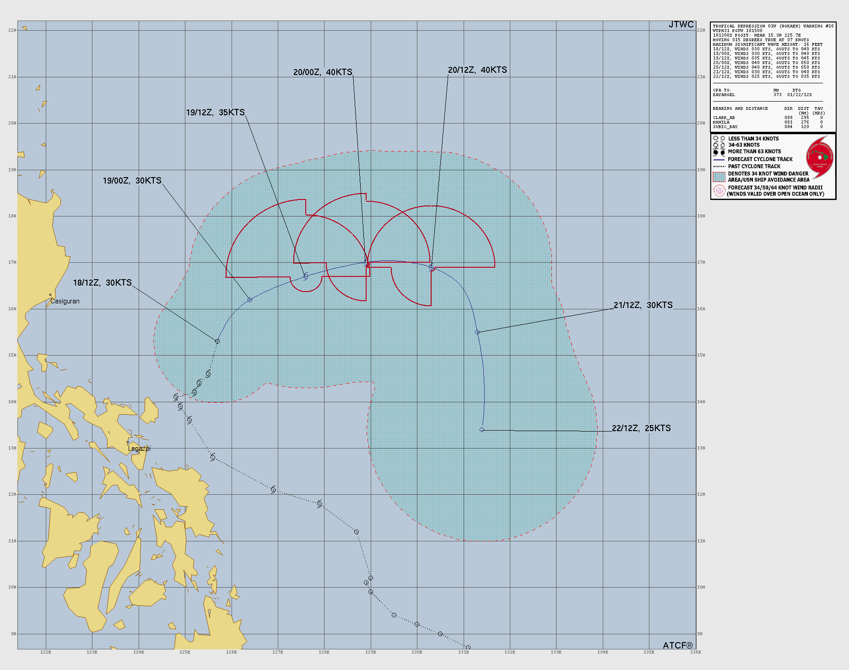
Task: Click the "21/12Z, 30KTS" map label
Action: [643, 305]
